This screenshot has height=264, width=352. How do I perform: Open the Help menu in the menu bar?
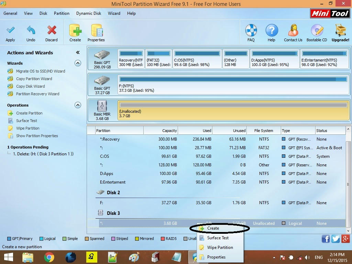pos(131,13)
